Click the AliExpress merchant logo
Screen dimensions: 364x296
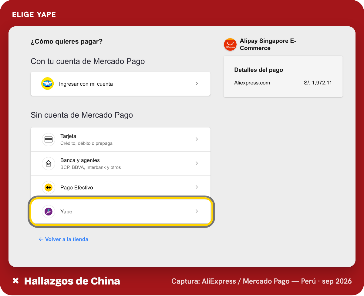230,44
